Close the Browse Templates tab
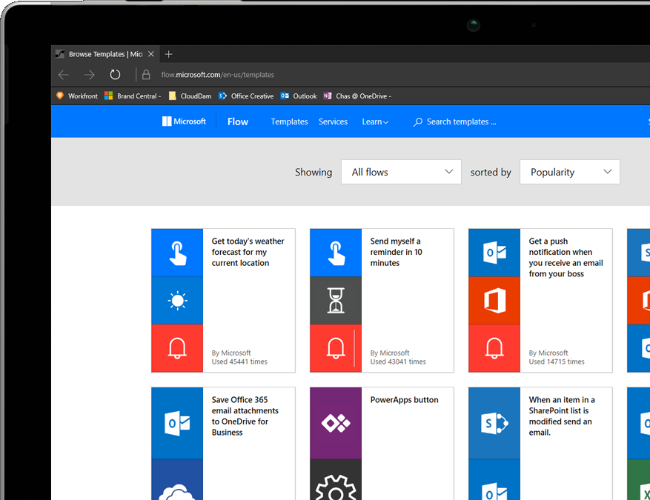The width and height of the screenshot is (650, 500). point(151,54)
